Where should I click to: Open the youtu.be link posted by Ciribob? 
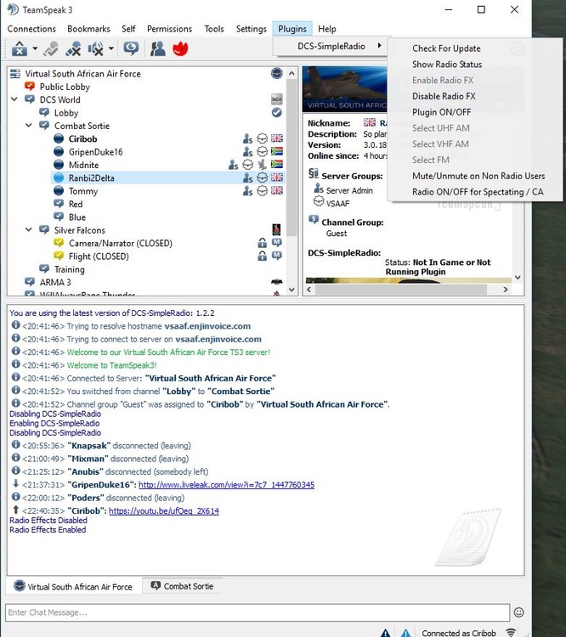click(x=164, y=510)
